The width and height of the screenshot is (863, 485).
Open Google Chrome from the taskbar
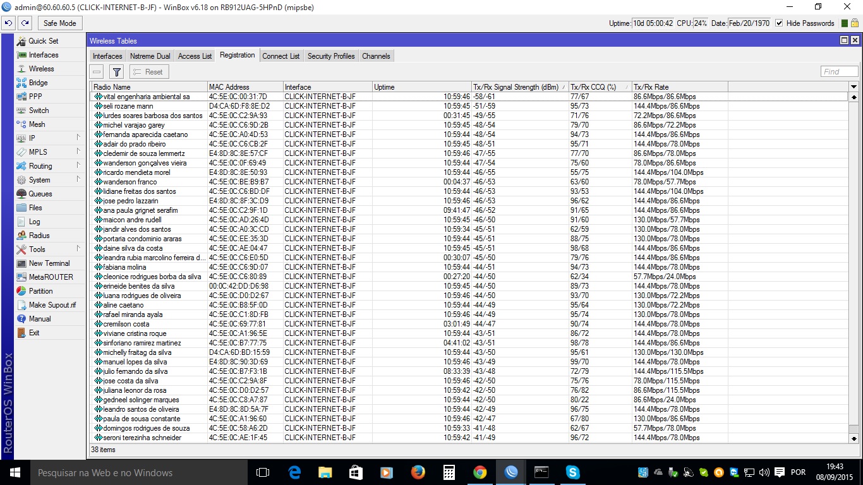pyautogui.click(x=480, y=472)
